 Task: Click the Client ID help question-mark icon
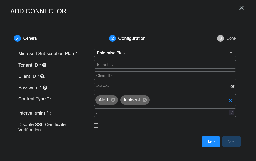tap(42, 76)
